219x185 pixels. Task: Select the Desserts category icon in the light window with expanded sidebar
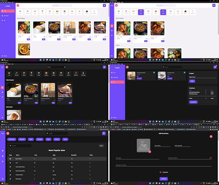[x=87, y=12]
